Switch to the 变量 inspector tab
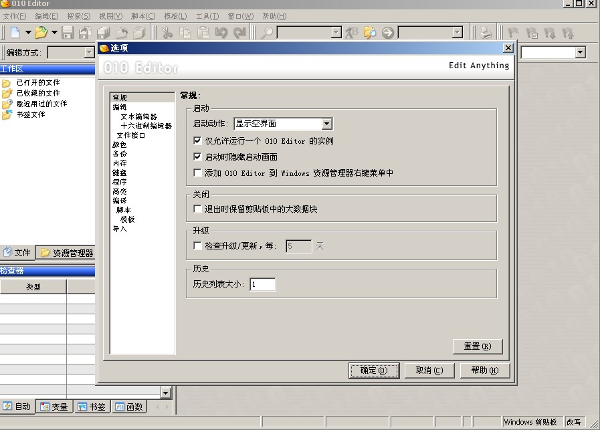 tap(54, 407)
